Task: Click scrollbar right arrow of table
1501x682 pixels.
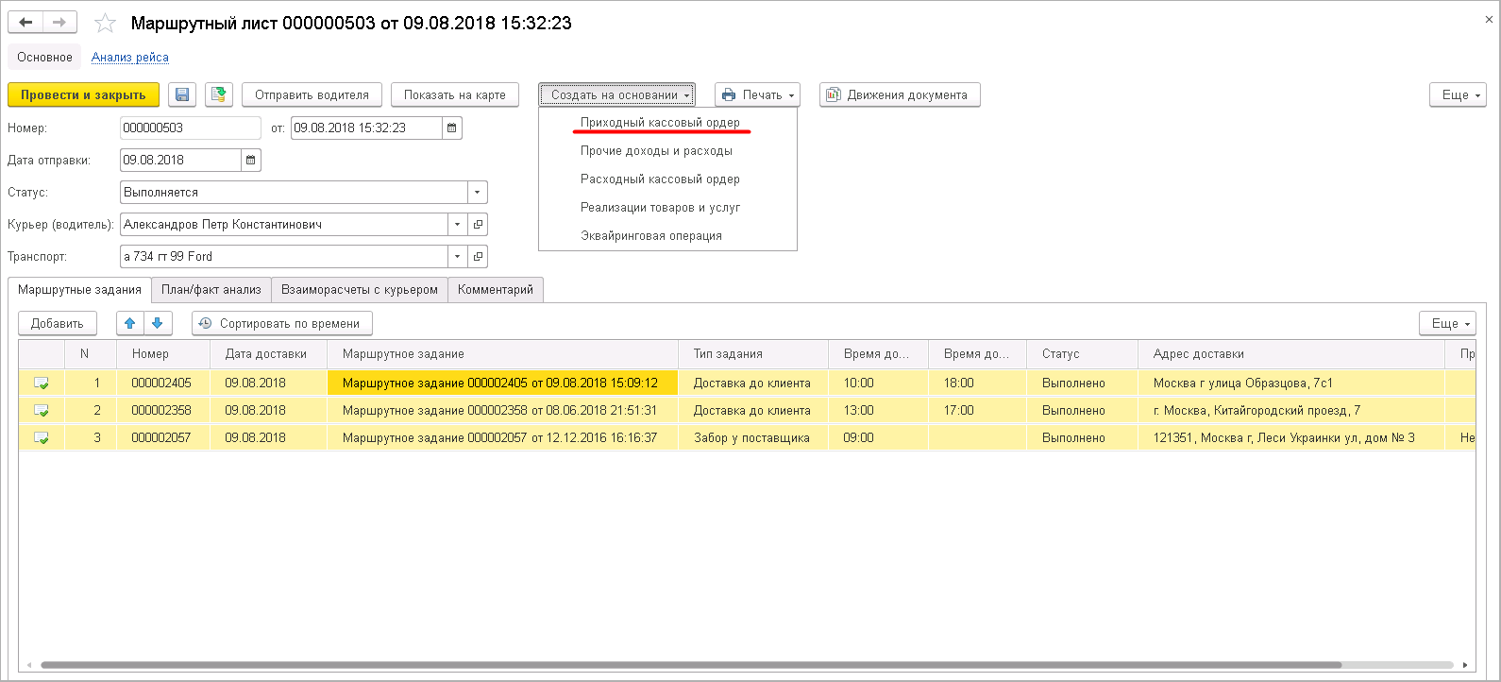Action: (1465, 665)
